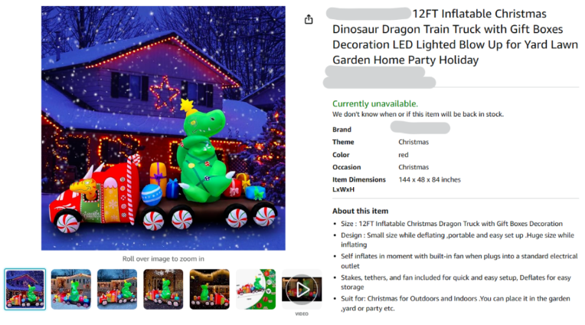The height and width of the screenshot is (325, 585).
Task: Click the share icon beside the product image
Action: 309,19
